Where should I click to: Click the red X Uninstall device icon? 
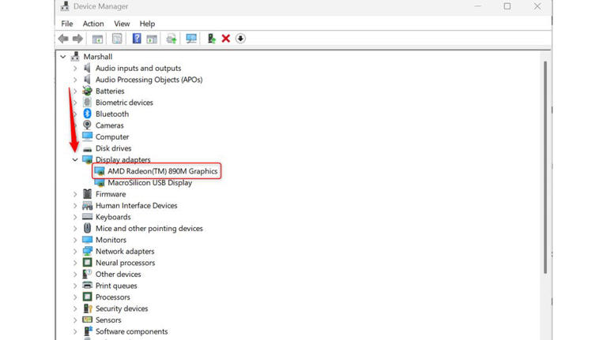point(226,39)
